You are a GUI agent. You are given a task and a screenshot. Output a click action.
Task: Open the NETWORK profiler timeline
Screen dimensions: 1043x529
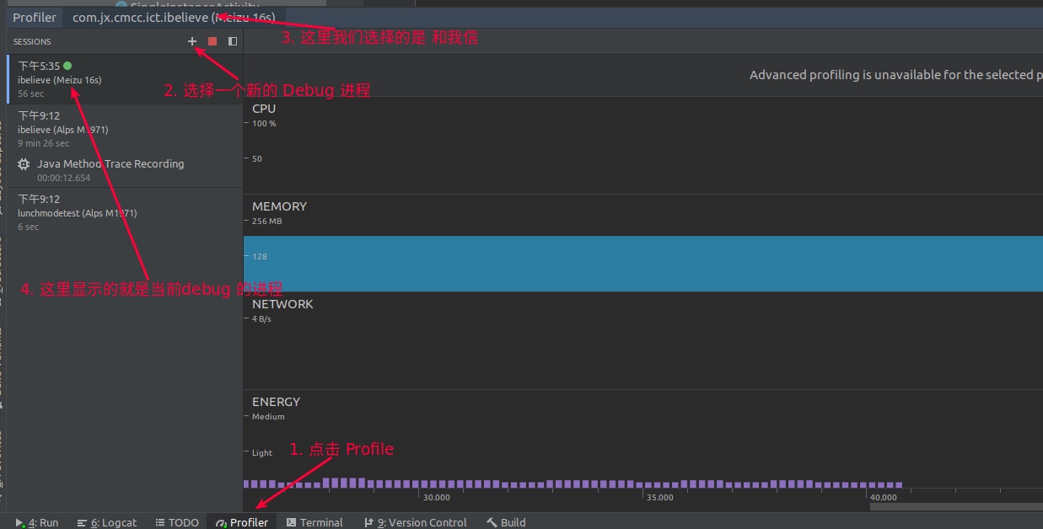point(643,340)
